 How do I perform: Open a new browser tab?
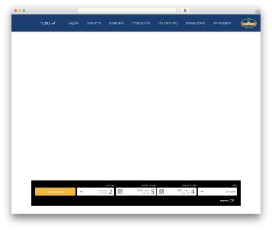(258, 12)
